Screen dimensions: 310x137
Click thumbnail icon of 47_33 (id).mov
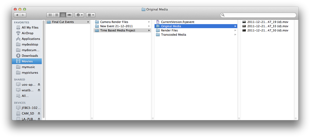coord(244,26)
